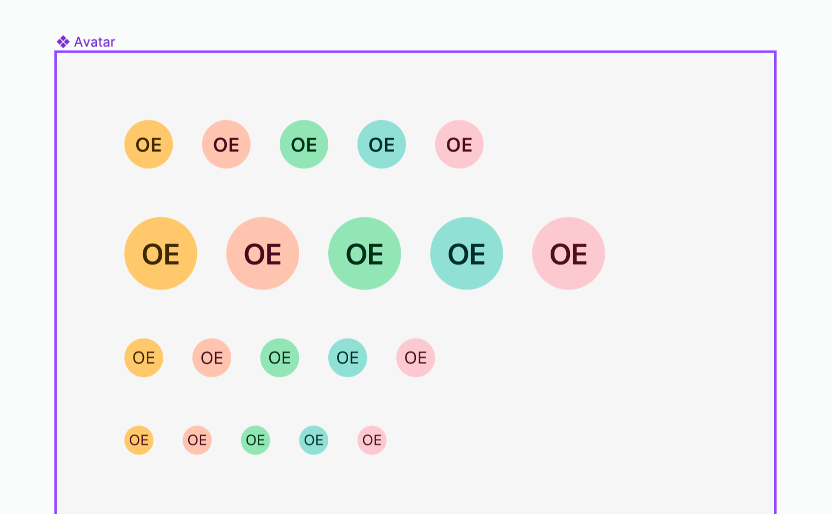Image resolution: width=832 pixels, height=514 pixels.
Task: Select the peach avatar in the first row
Action: point(226,144)
